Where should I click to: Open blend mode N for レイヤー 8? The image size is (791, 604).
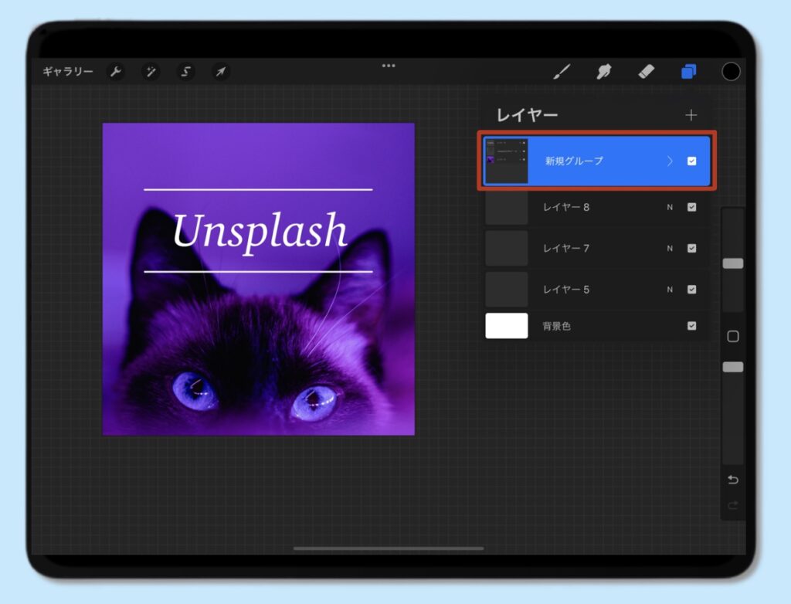pos(670,208)
